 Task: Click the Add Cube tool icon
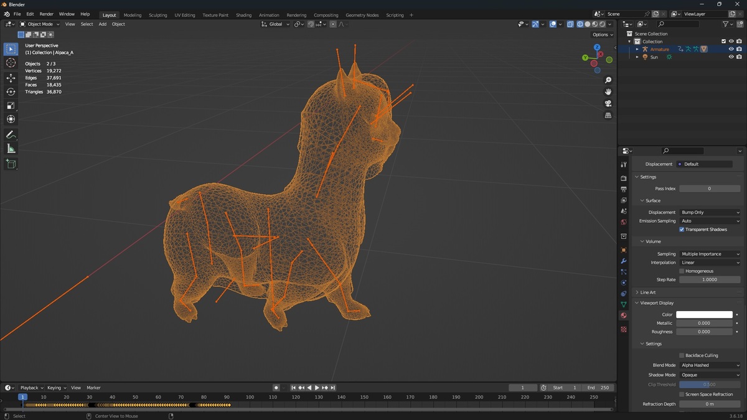[x=11, y=164]
